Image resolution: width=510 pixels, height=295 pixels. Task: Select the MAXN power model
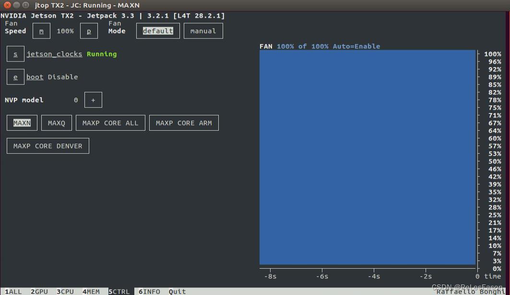click(22, 123)
